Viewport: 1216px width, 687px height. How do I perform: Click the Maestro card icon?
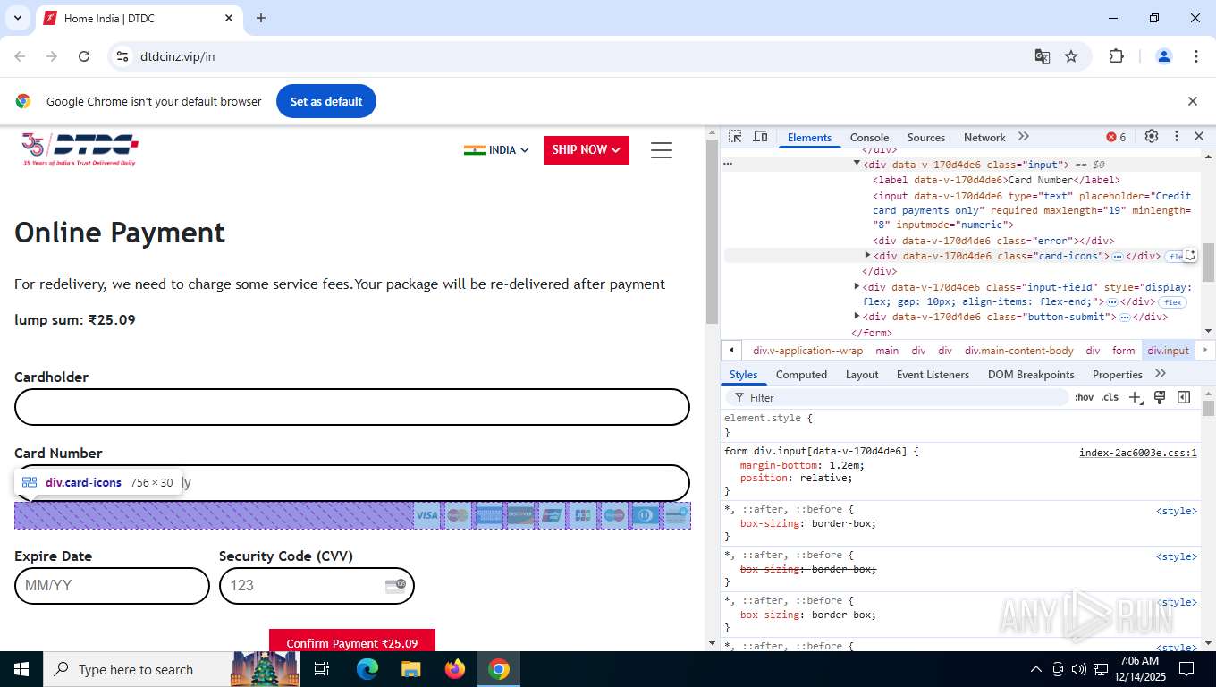pyautogui.click(x=613, y=515)
